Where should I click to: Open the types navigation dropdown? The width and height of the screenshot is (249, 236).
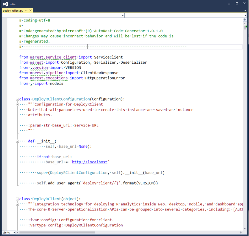point(123,15)
